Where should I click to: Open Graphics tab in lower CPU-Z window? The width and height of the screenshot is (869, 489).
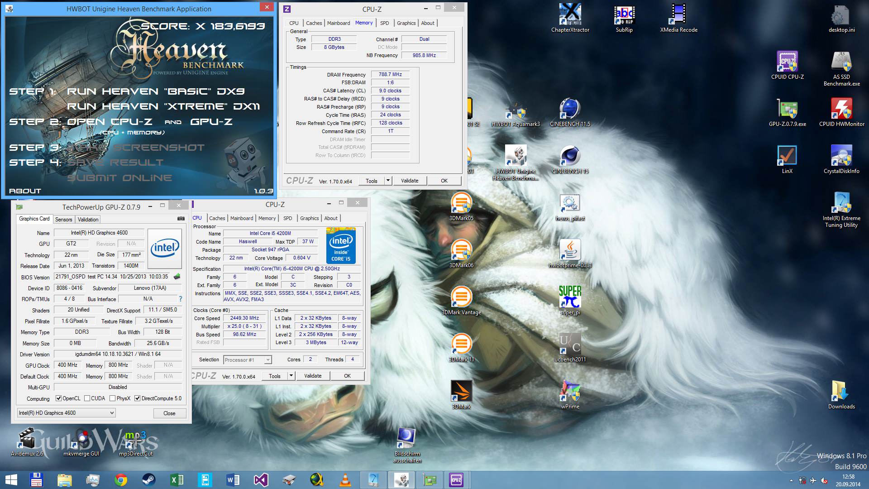point(309,218)
